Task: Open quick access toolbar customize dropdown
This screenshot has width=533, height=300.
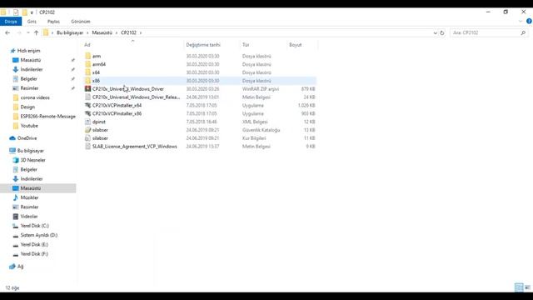Action: [32, 12]
